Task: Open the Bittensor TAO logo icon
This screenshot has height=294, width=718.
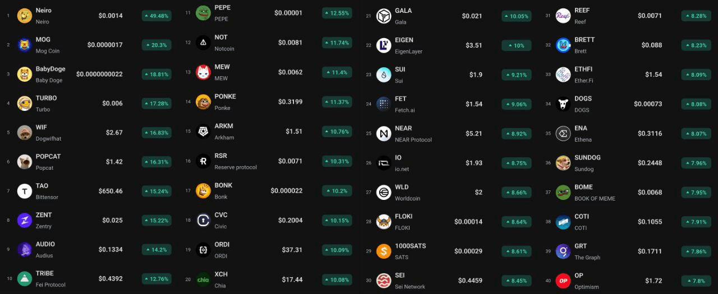Action: tap(25, 191)
